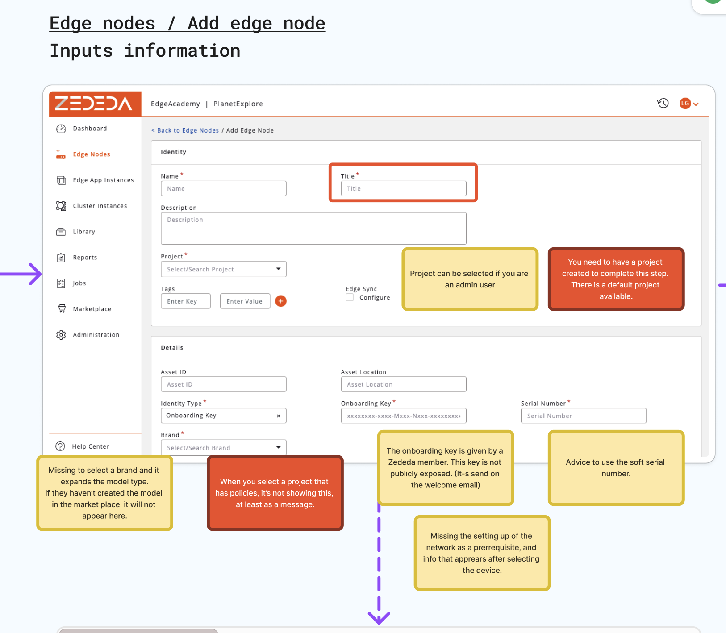726x633 pixels.
Task: Clear the Onboarding Key identity type selection
Action: coord(278,416)
